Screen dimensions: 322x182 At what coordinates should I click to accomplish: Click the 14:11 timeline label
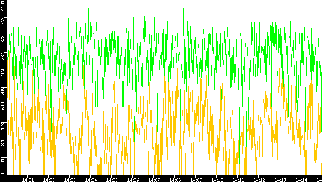238,179
